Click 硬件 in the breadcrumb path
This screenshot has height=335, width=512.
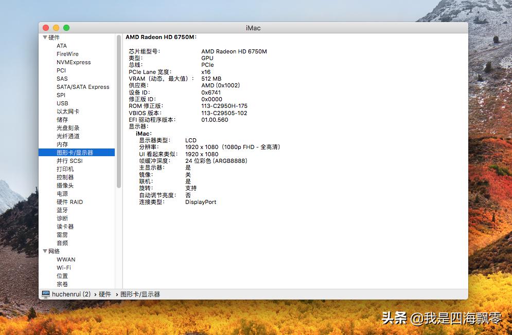(x=104, y=294)
